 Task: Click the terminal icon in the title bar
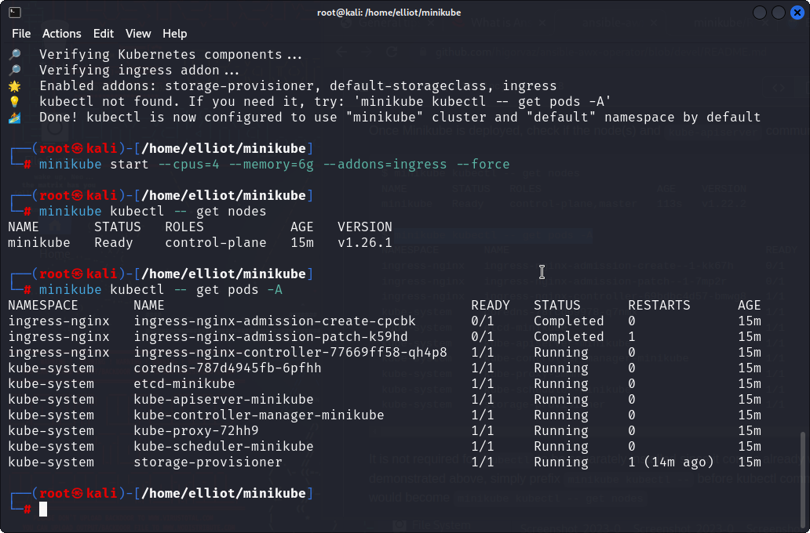pyautogui.click(x=14, y=12)
